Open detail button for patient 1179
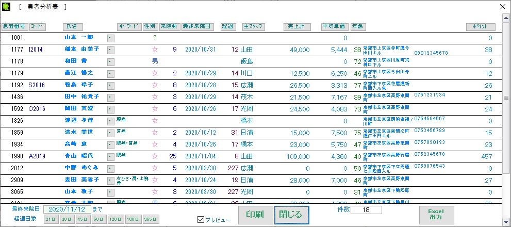This screenshot has width=511, height=227. click(111, 74)
